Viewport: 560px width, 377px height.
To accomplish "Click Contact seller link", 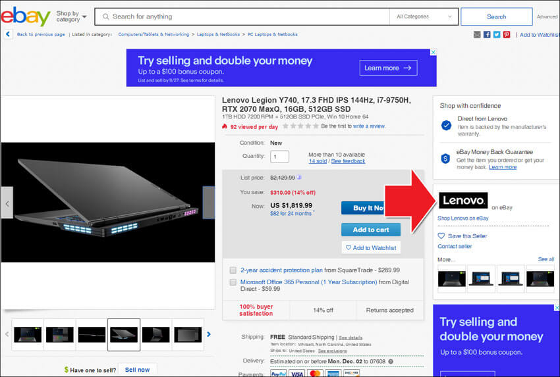I will pos(455,246).
